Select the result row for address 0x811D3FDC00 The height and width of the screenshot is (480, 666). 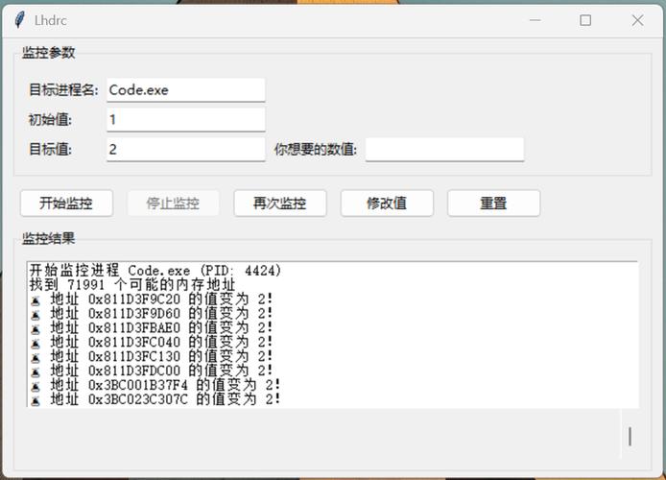(x=152, y=371)
